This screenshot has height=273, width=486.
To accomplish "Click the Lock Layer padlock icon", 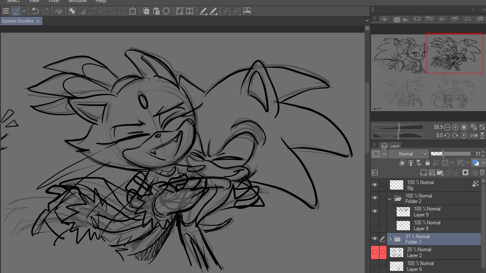I will tap(428, 163).
